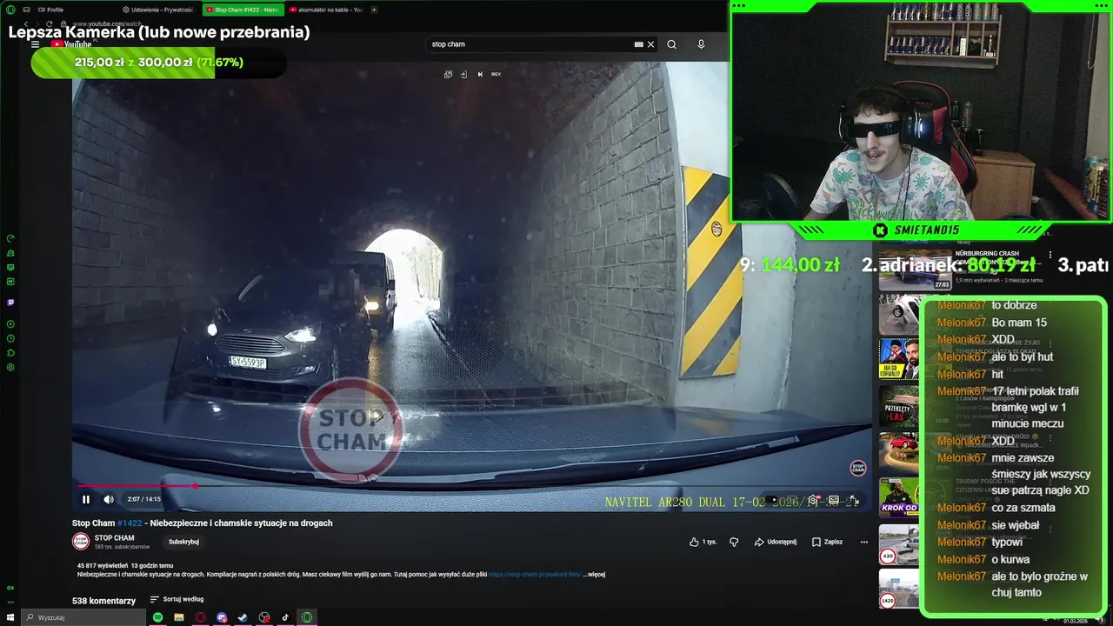
Task: Click the Wyszukaj taskbar search box
Action: click(84, 617)
